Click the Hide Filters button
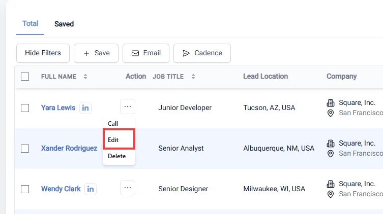The height and width of the screenshot is (214, 383). pyautogui.click(x=43, y=53)
